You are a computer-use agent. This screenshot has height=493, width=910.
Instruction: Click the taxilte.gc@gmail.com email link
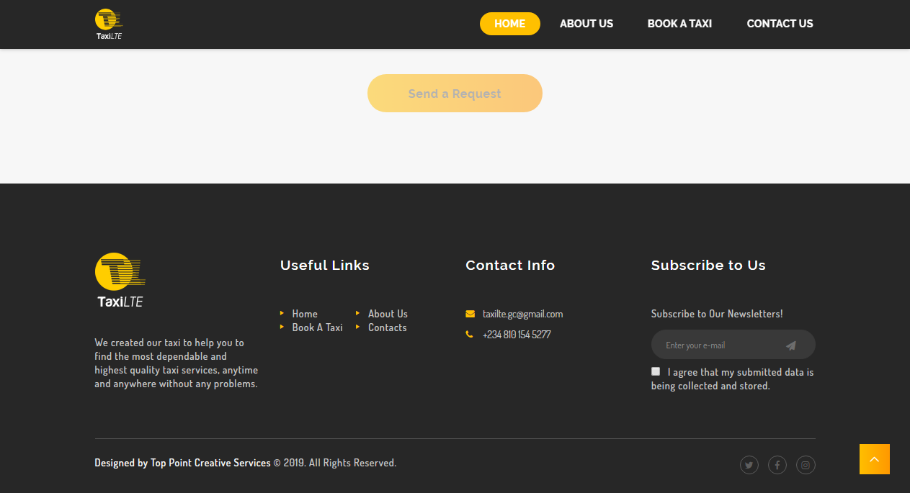point(522,314)
